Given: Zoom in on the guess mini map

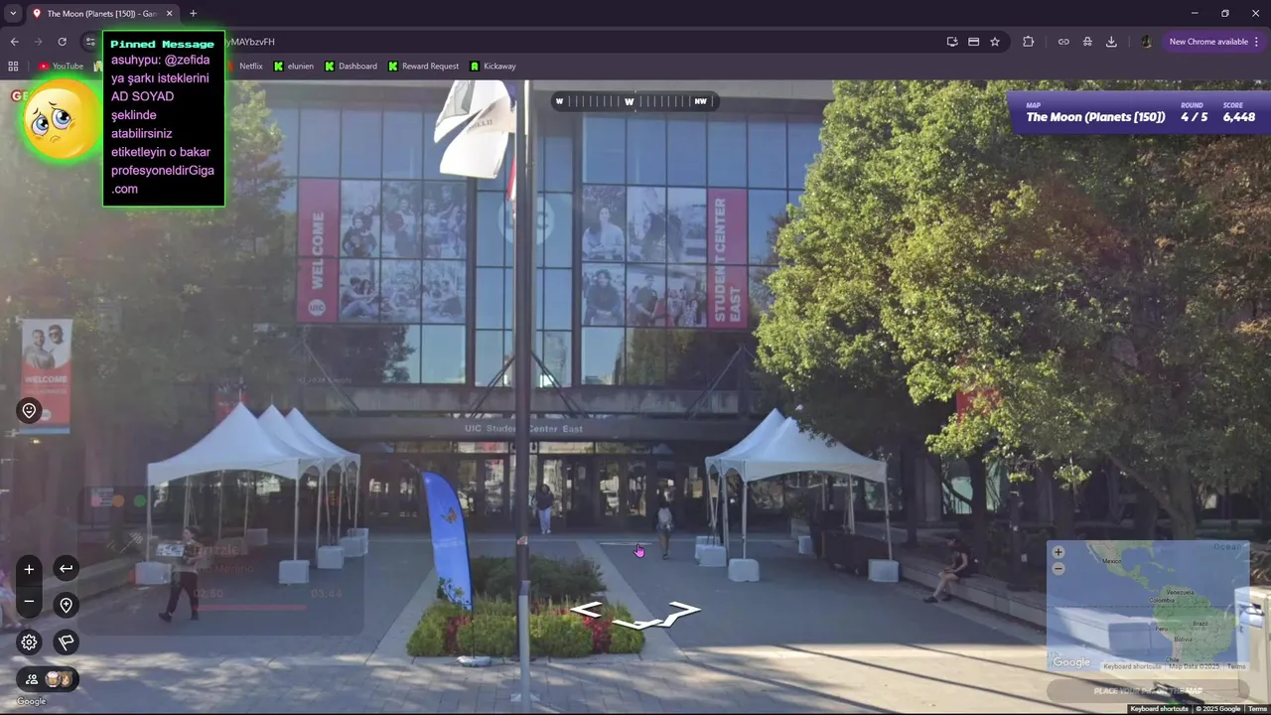Looking at the screenshot, I should pos(1059,552).
